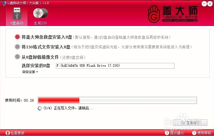This screenshot has width=214, height=136.
Task: Select 从U盘卸载镜像文件 radio option
Action: click(x=17, y=56)
